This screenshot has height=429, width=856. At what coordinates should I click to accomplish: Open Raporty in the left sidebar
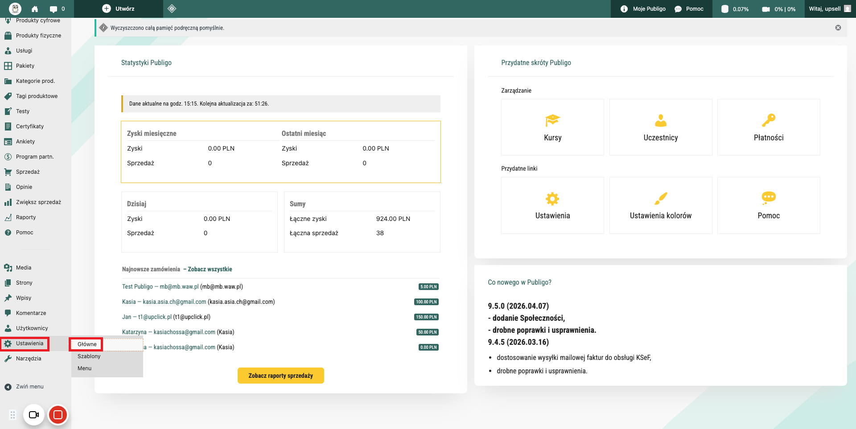(26, 217)
